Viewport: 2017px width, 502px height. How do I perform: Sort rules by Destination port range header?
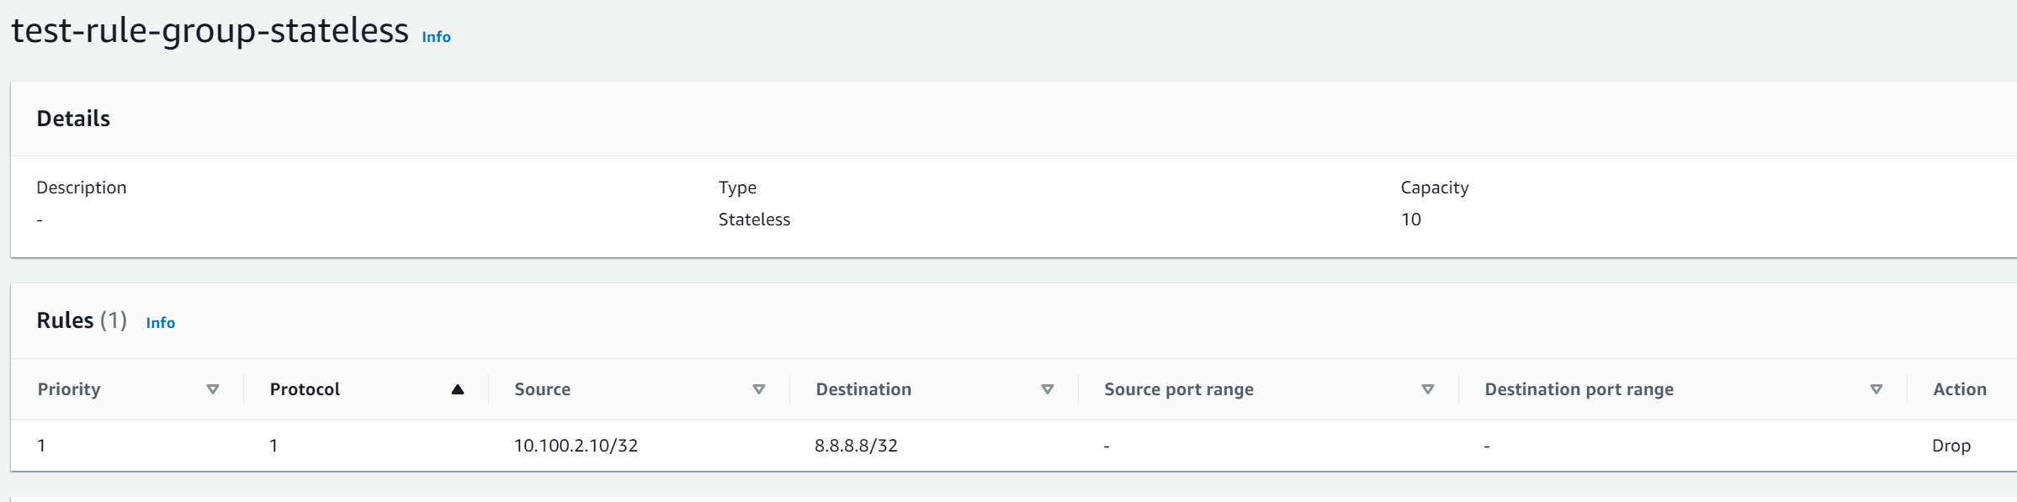pos(1579,389)
